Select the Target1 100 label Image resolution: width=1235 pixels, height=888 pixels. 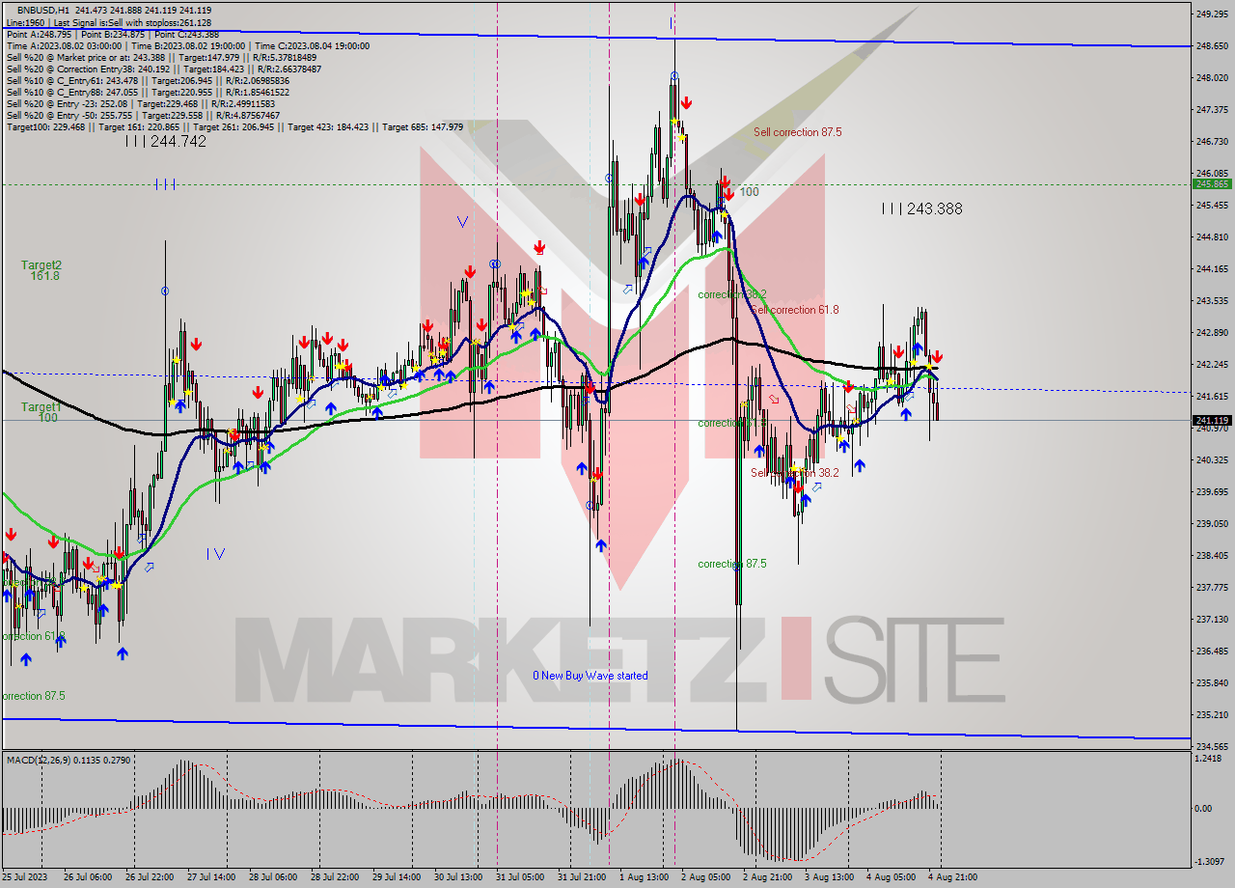pos(41,412)
